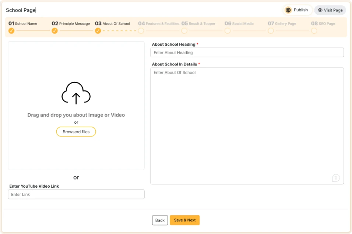This screenshot has width=352, height=234.
Task: Select the Result & Topper step circle
Action: 184,31
